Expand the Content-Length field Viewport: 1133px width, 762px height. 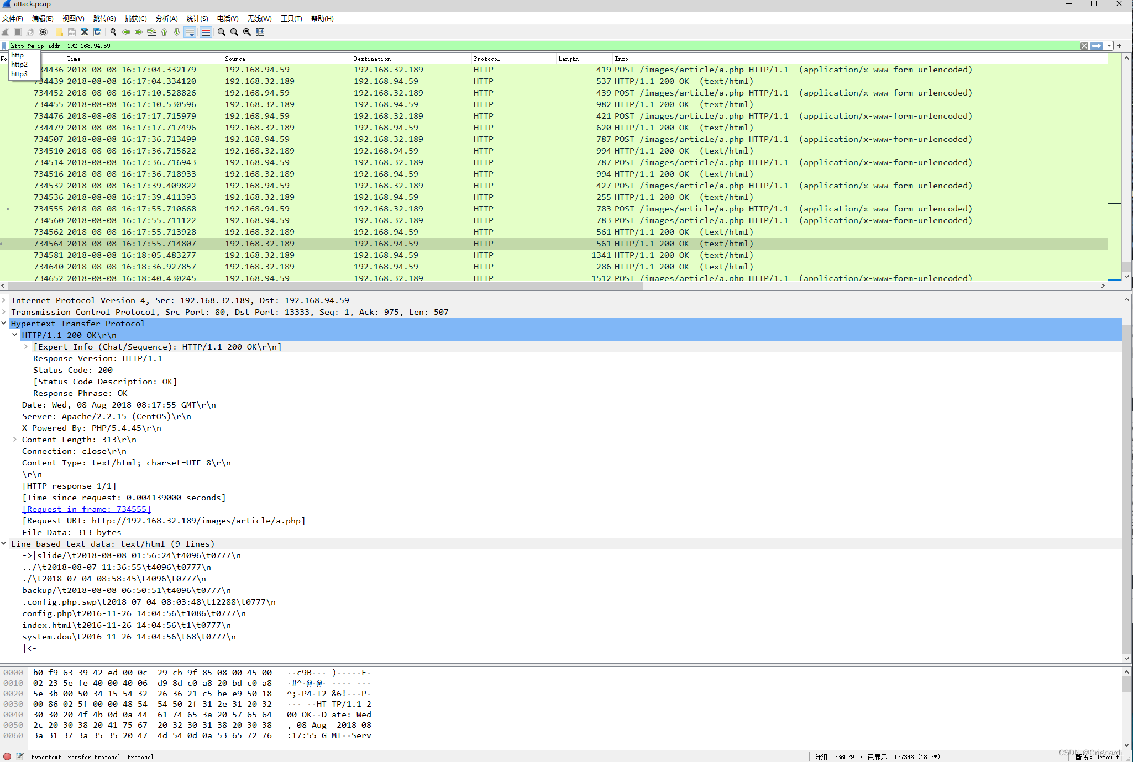15,440
